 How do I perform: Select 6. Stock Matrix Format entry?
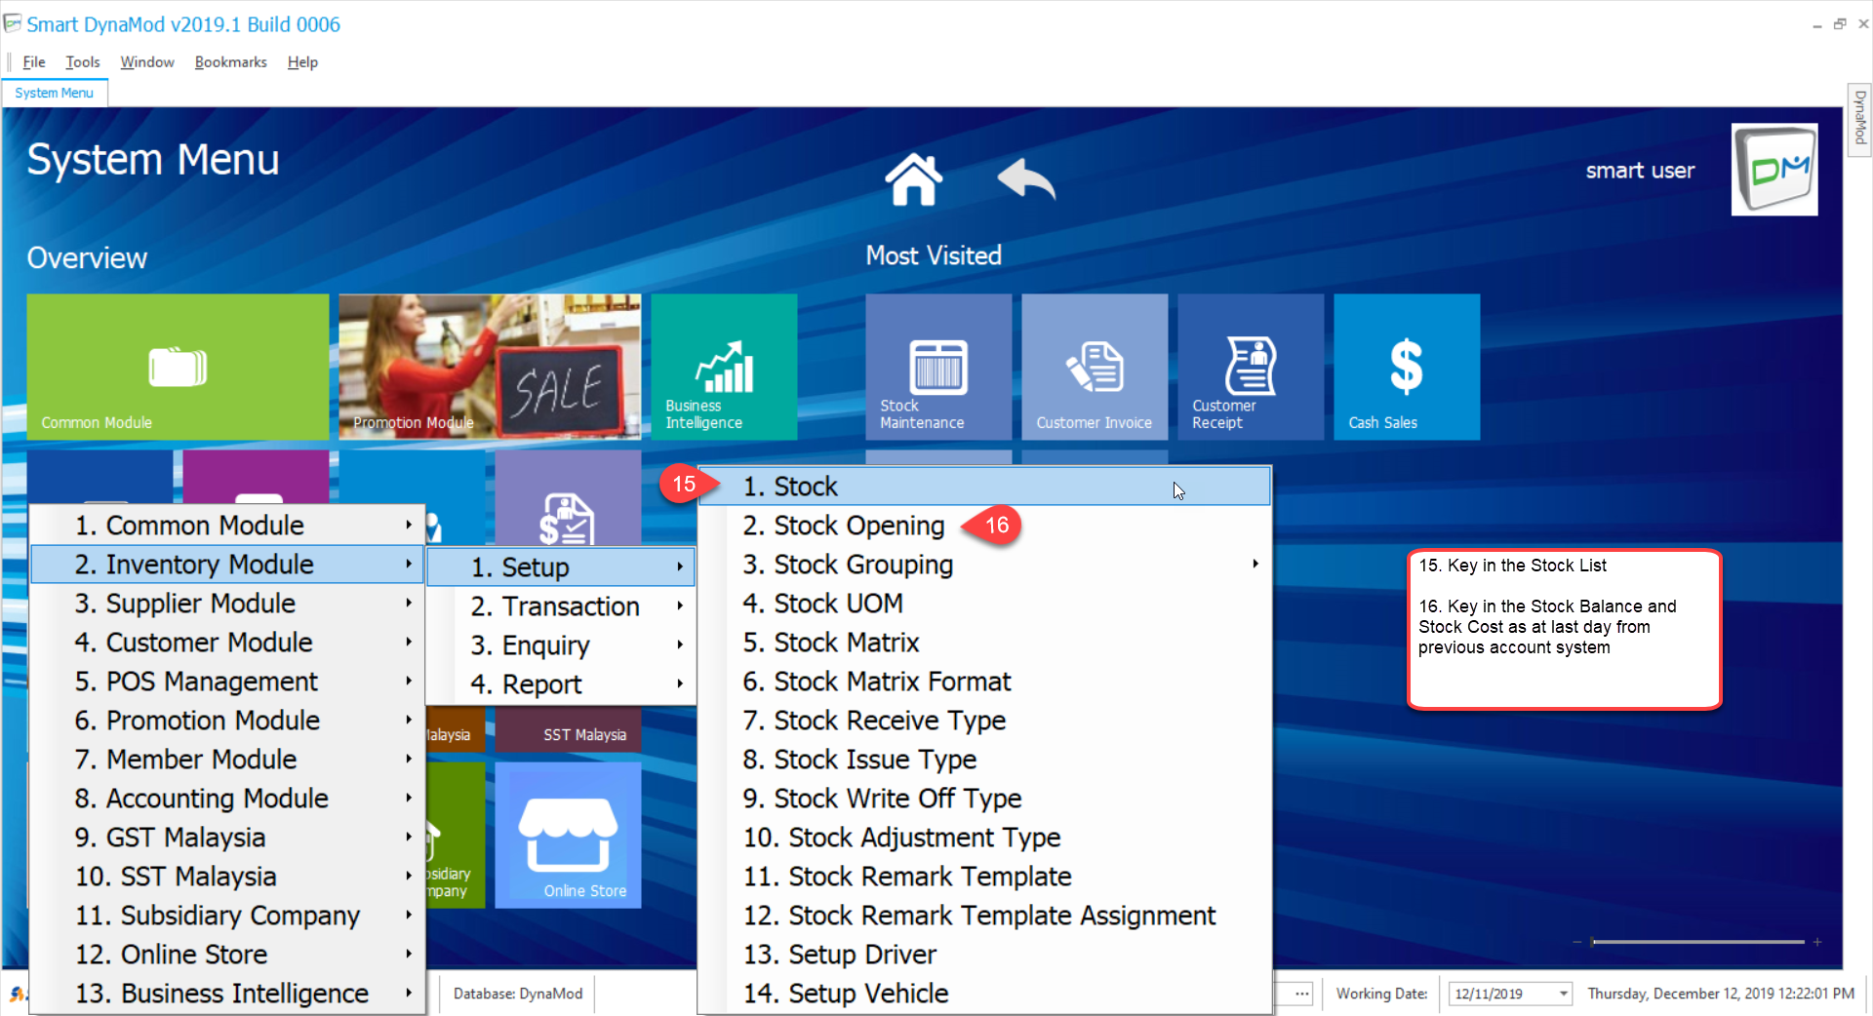point(985,681)
